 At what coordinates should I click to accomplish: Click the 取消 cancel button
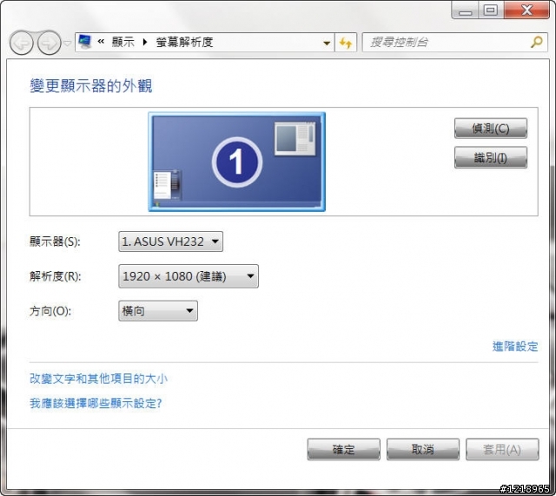coord(423,449)
